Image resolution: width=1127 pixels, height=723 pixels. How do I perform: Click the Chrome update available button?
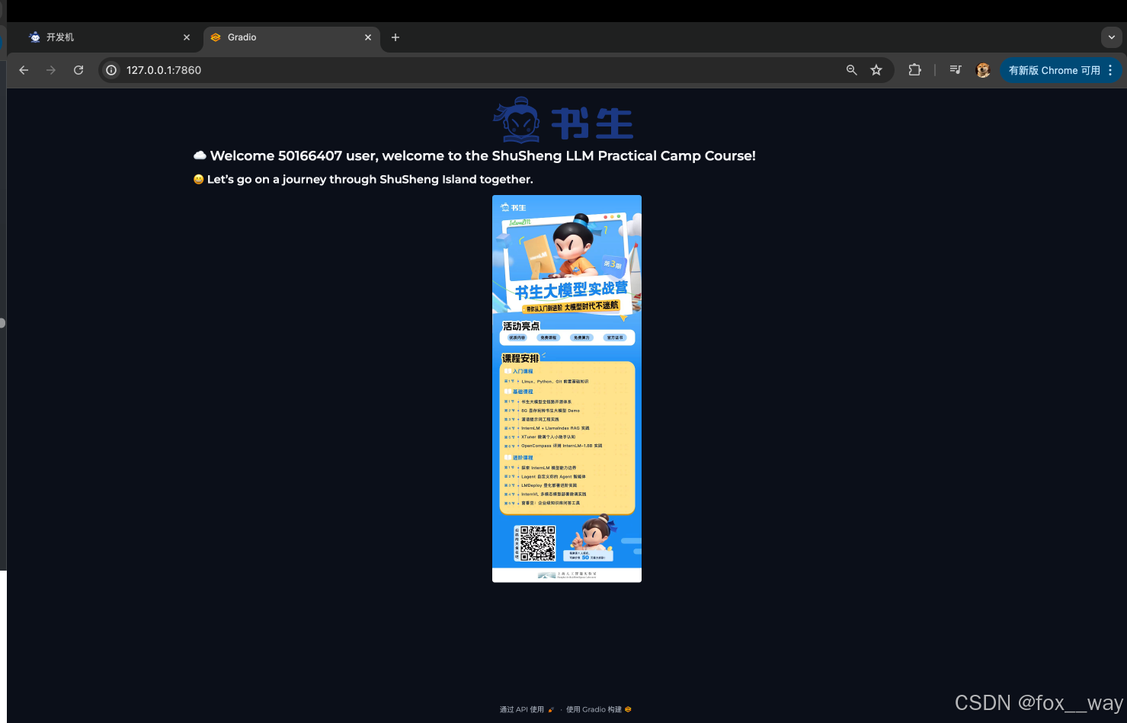click(x=1054, y=70)
